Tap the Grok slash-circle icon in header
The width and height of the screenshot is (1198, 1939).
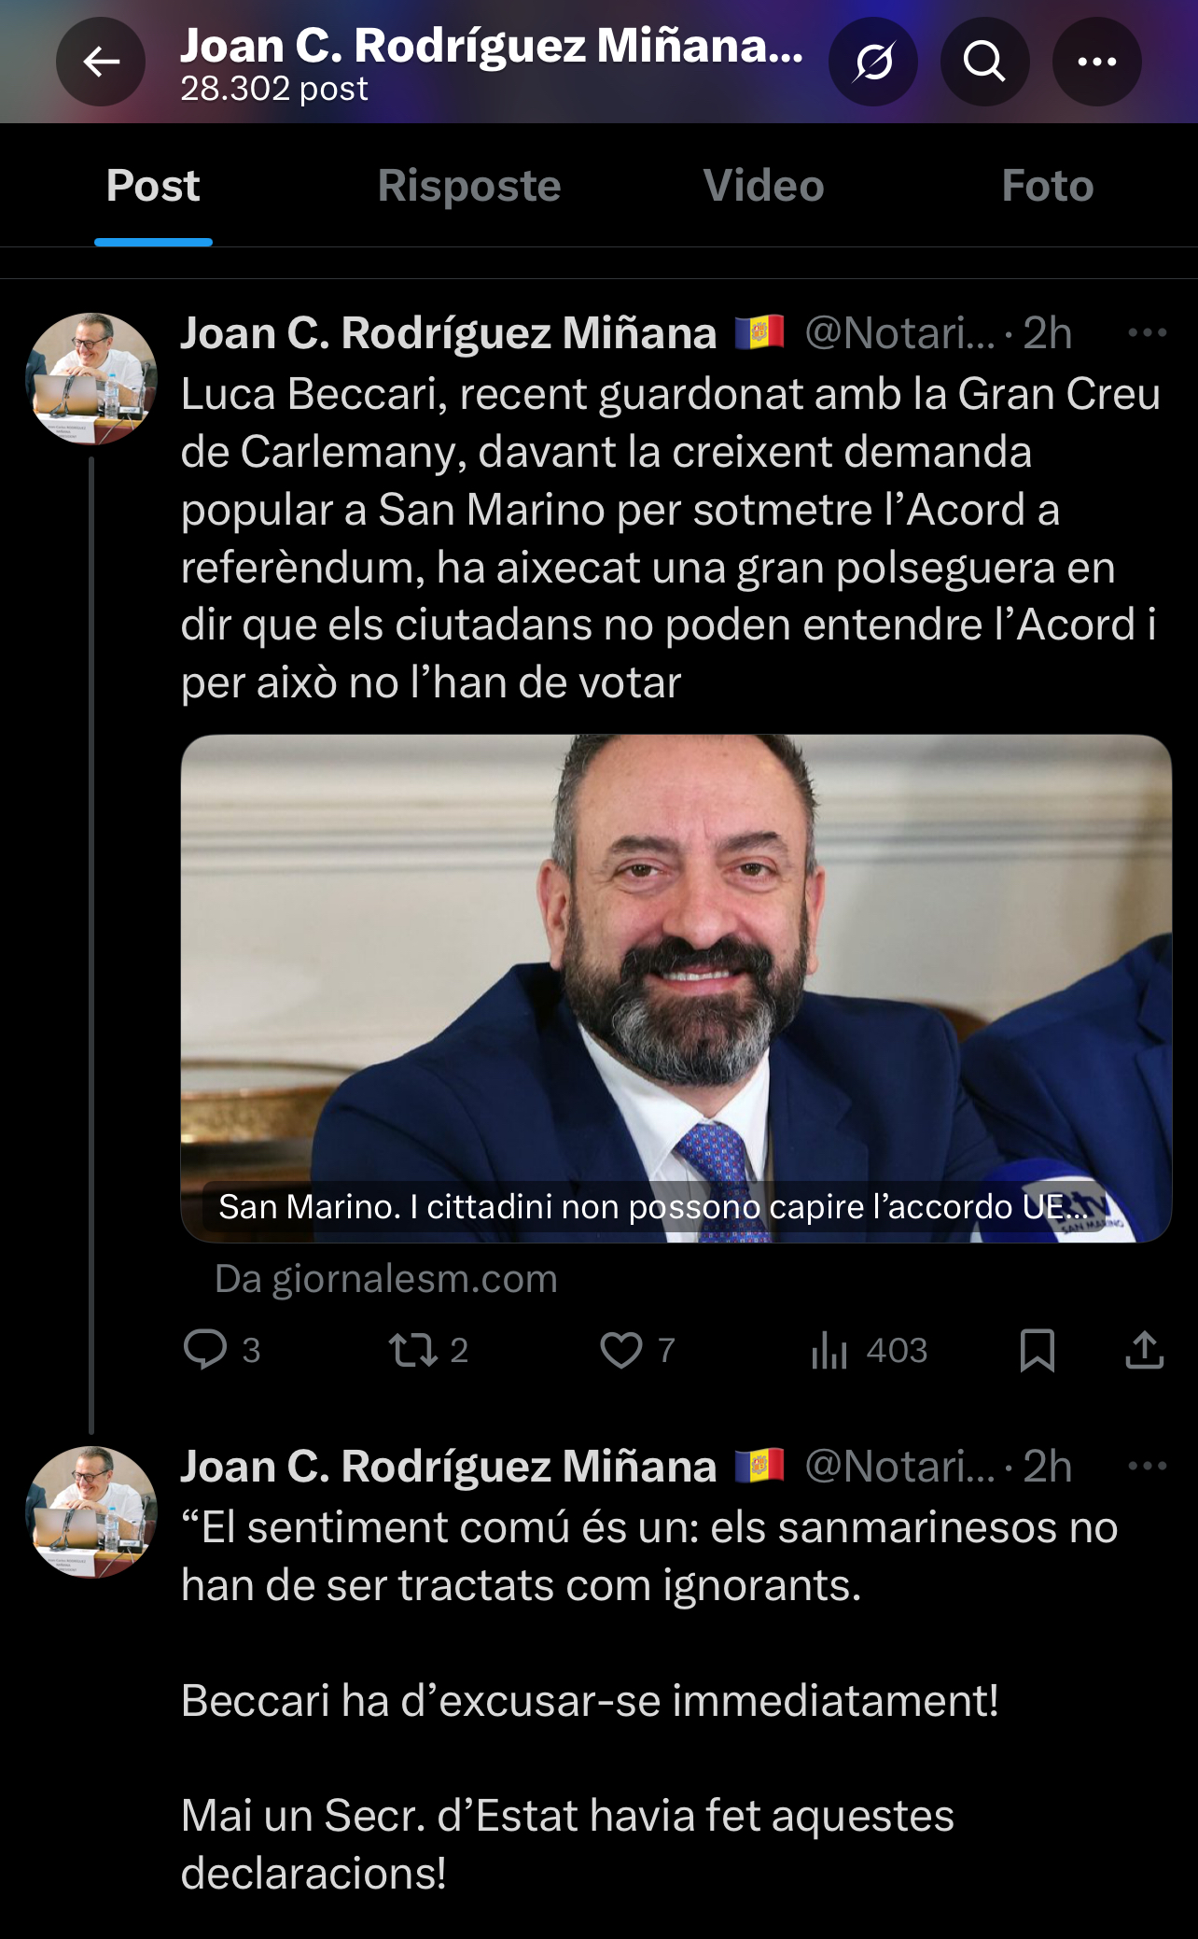click(x=873, y=62)
